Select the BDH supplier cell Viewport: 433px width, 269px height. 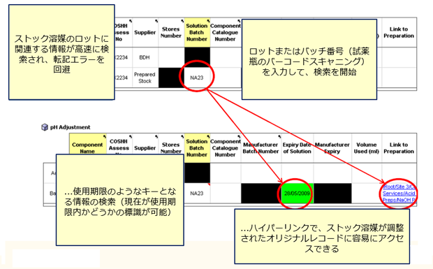[x=145, y=57]
